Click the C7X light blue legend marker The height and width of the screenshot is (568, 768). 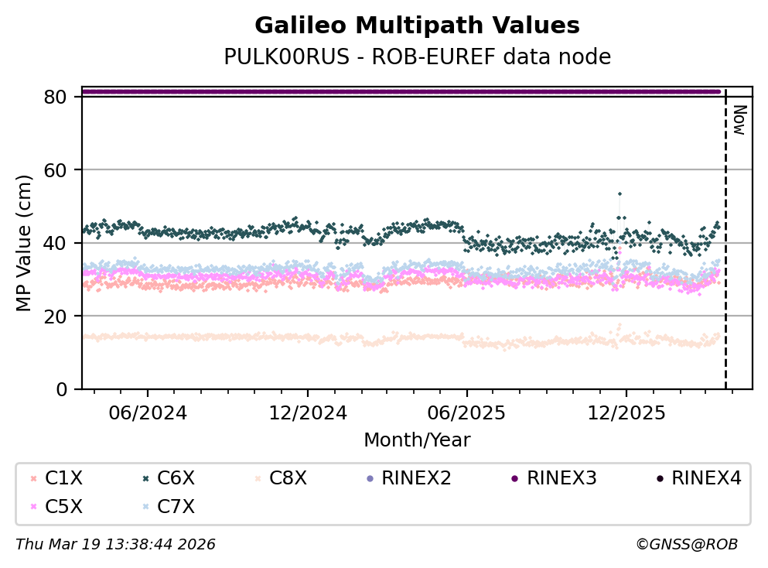pyautogui.click(x=145, y=508)
